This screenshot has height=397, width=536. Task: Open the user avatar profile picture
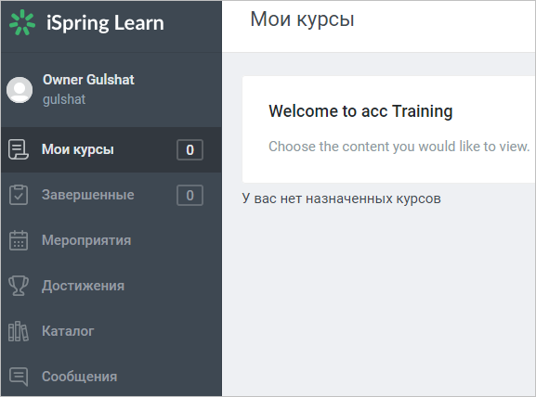(20, 90)
